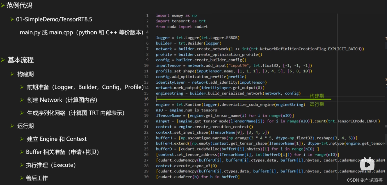Click the bullet "建立 Engine 和 Context"
387x185 pixels.
pyautogui.click(x=57, y=139)
